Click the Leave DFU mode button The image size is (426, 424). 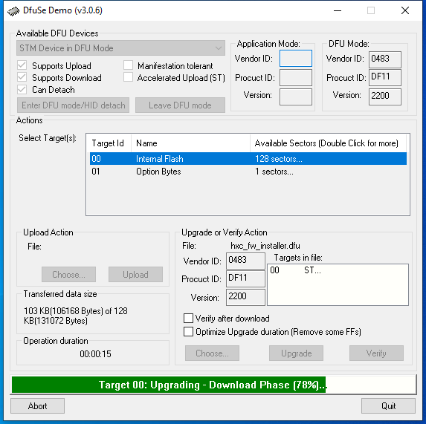click(180, 105)
